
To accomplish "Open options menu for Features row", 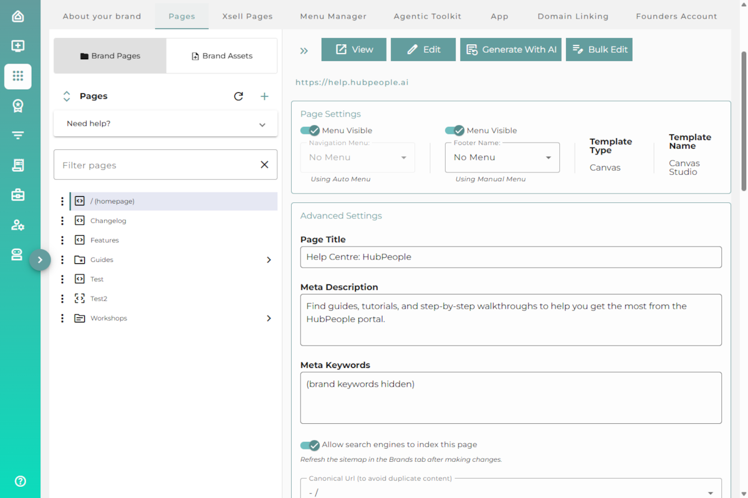I will (x=62, y=240).
